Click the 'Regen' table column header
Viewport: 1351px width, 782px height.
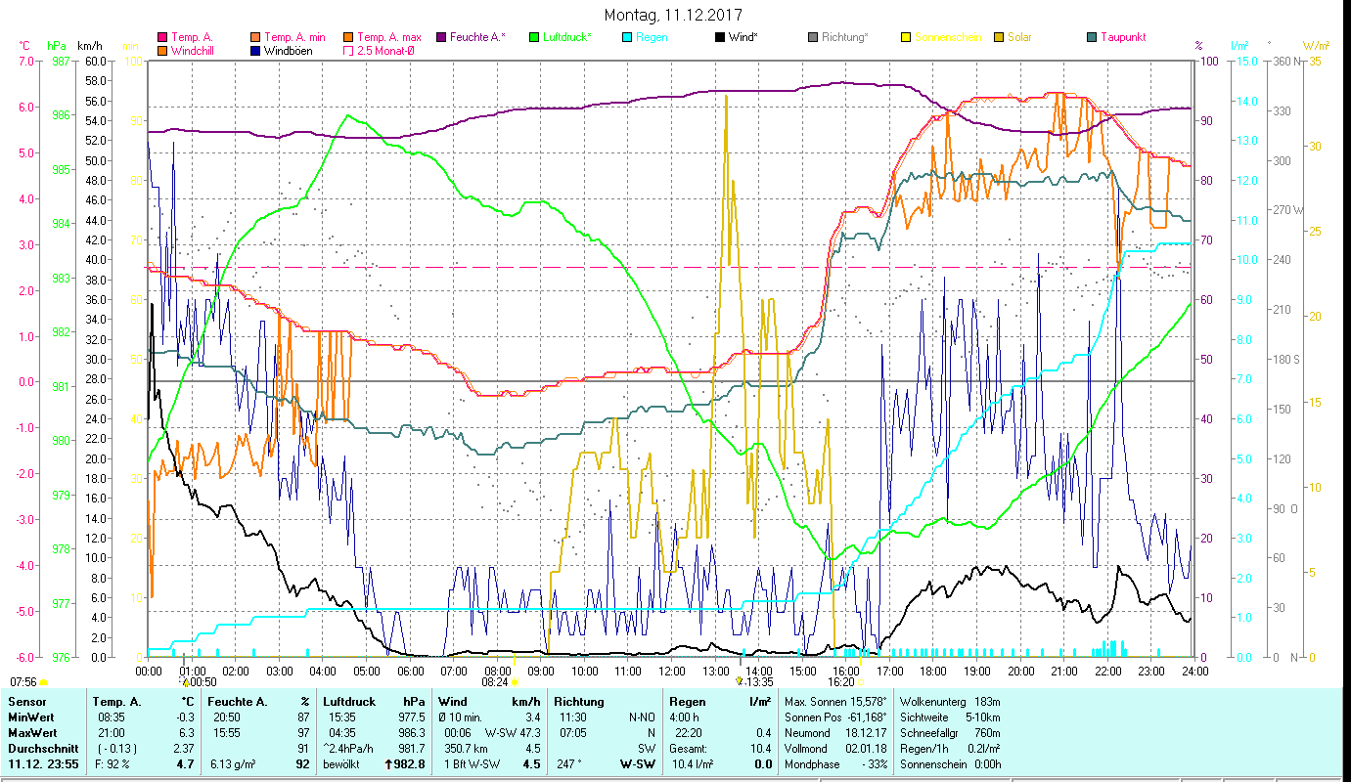[688, 702]
